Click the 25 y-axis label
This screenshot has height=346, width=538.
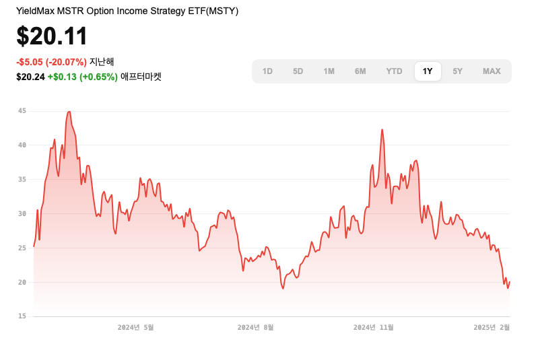[x=22, y=248]
